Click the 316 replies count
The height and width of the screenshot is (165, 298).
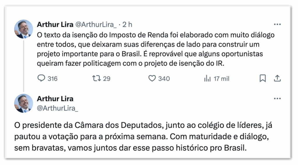[x=52, y=78]
